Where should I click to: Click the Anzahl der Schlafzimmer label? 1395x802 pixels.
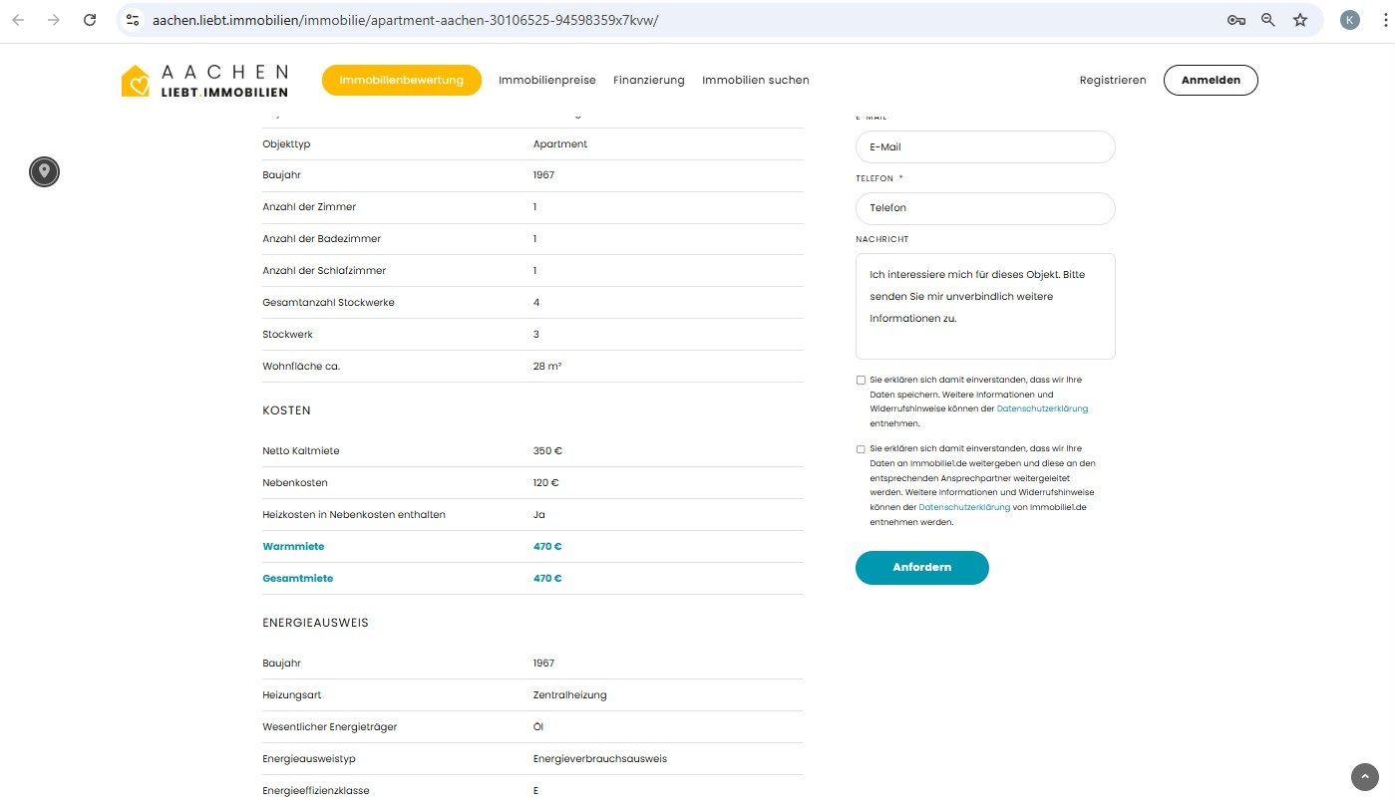pos(324,270)
